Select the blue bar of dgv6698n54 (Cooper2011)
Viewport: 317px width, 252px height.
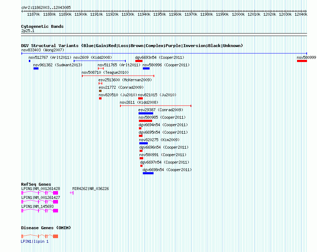tap(148, 173)
